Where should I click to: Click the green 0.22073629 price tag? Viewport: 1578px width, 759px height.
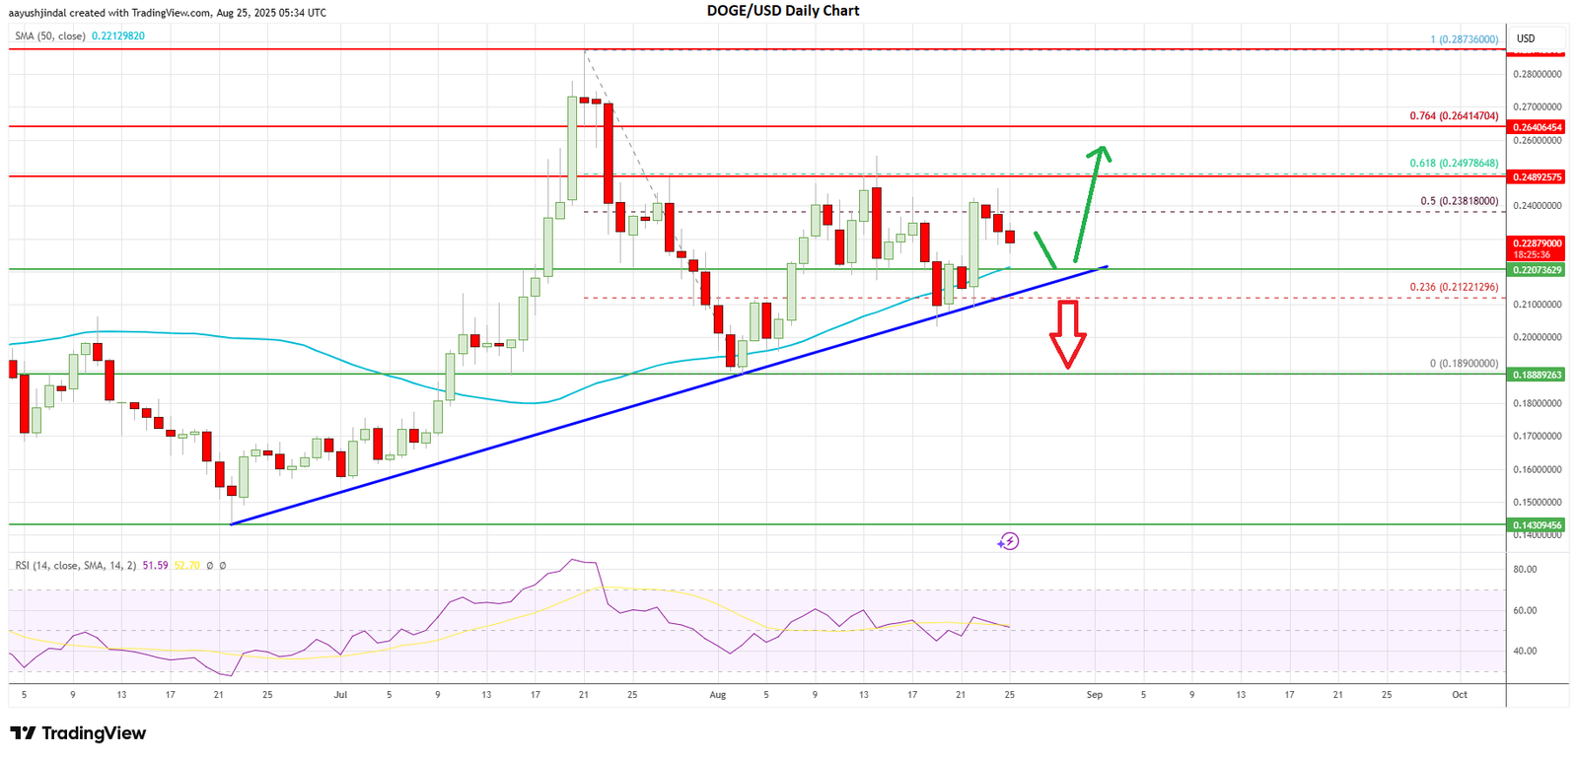(1537, 269)
